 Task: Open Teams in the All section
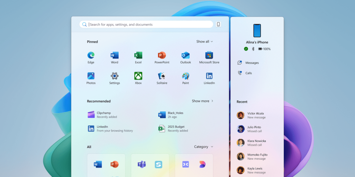click(142, 164)
